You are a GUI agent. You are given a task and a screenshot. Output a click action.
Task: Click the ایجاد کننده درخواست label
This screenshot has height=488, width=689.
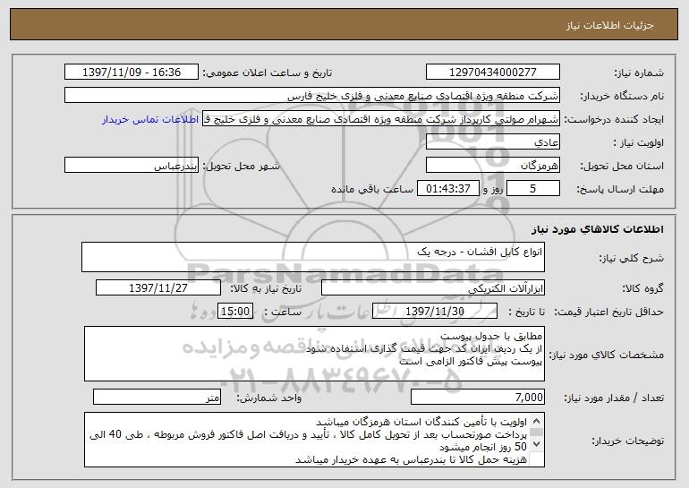[x=614, y=120]
